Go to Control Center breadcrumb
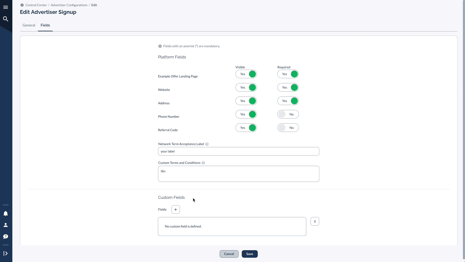The height and width of the screenshot is (262, 465). [x=36, y=5]
